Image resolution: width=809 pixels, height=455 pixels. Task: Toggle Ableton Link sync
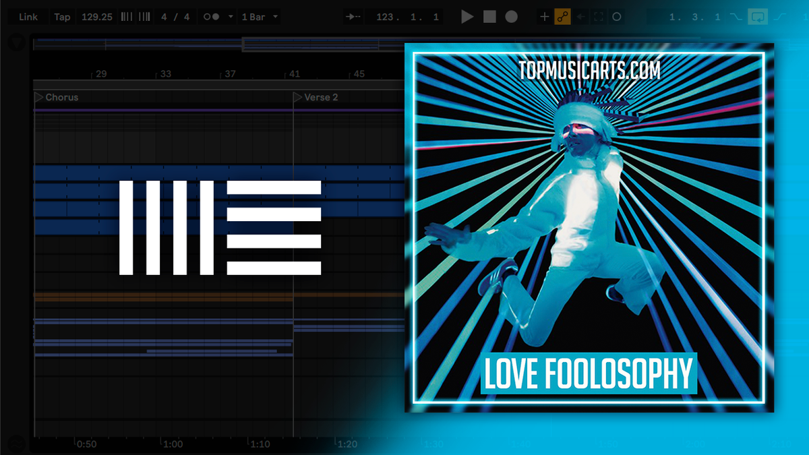(28, 16)
